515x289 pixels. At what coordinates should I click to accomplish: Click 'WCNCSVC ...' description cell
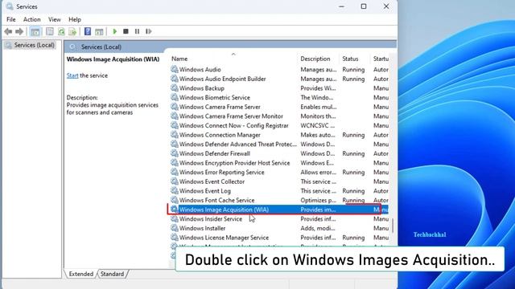(318, 125)
